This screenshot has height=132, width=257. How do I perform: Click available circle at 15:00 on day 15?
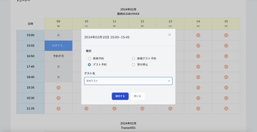tap(226, 35)
